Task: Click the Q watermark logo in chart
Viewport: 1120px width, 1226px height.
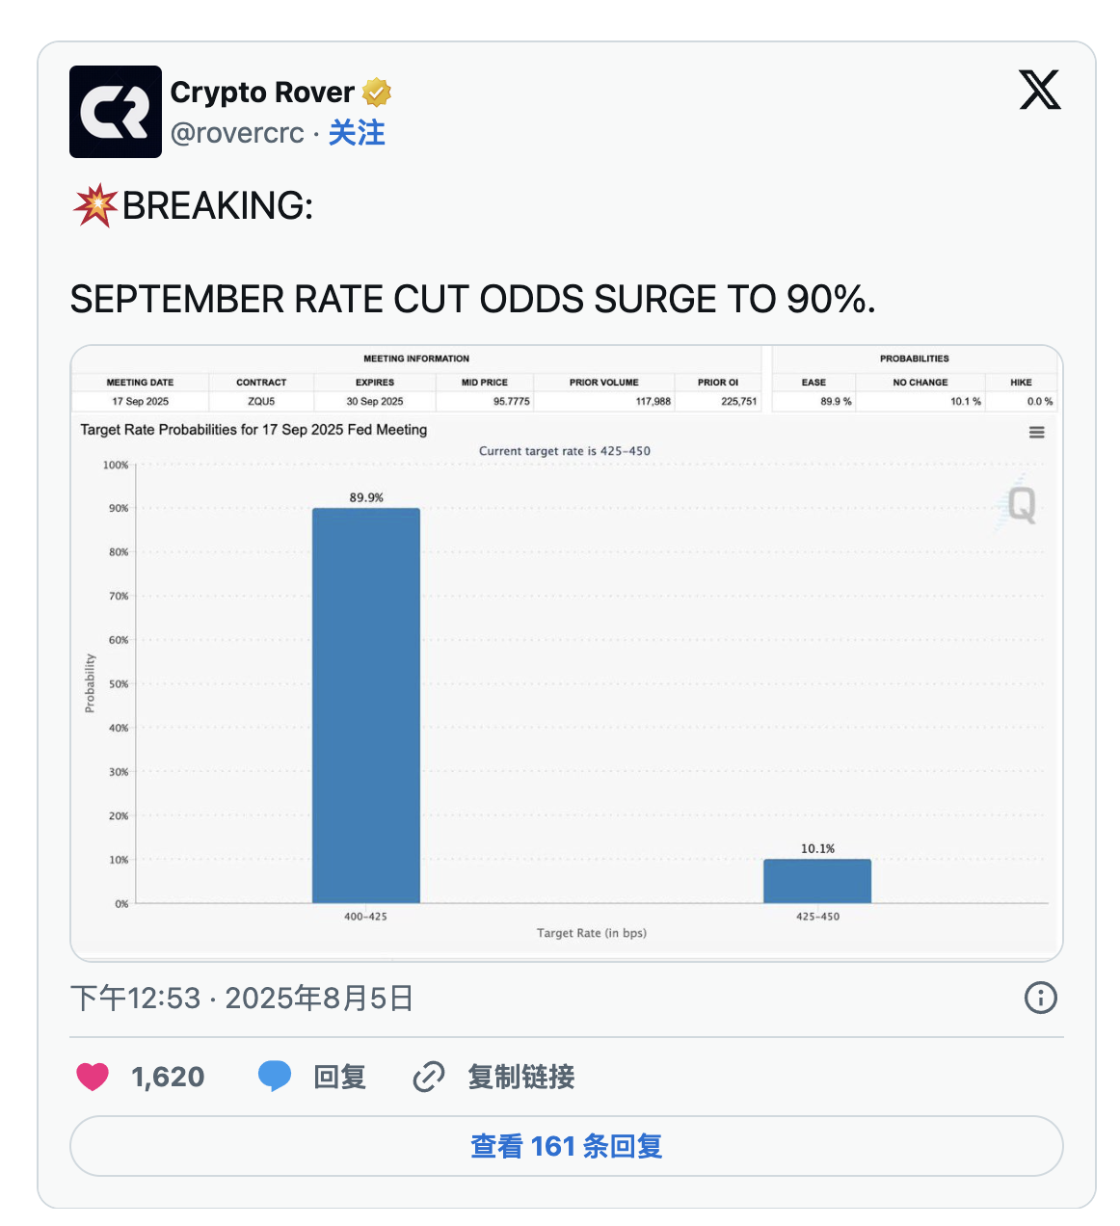Action: point(1020,504)
